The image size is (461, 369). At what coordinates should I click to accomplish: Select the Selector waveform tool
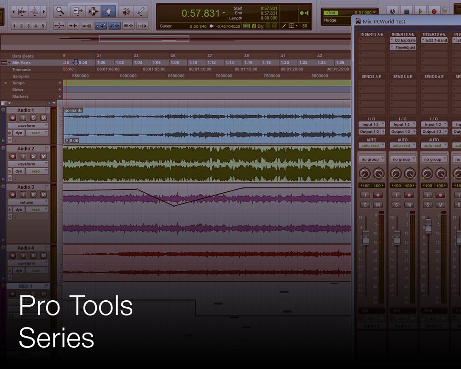click(93, 11)
